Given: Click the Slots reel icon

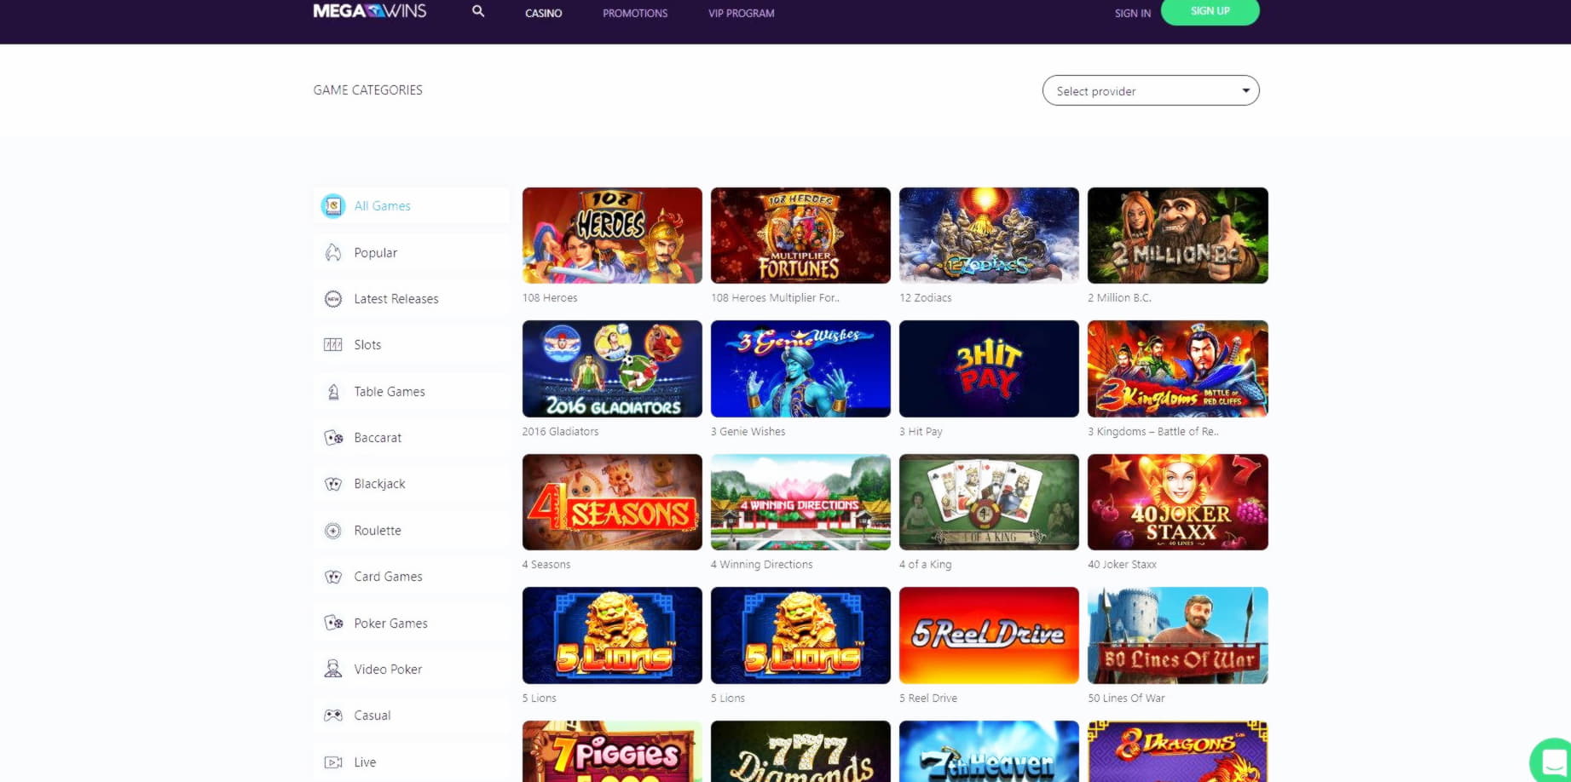Looking at the screenshot, I should click(x=333, y=345).
